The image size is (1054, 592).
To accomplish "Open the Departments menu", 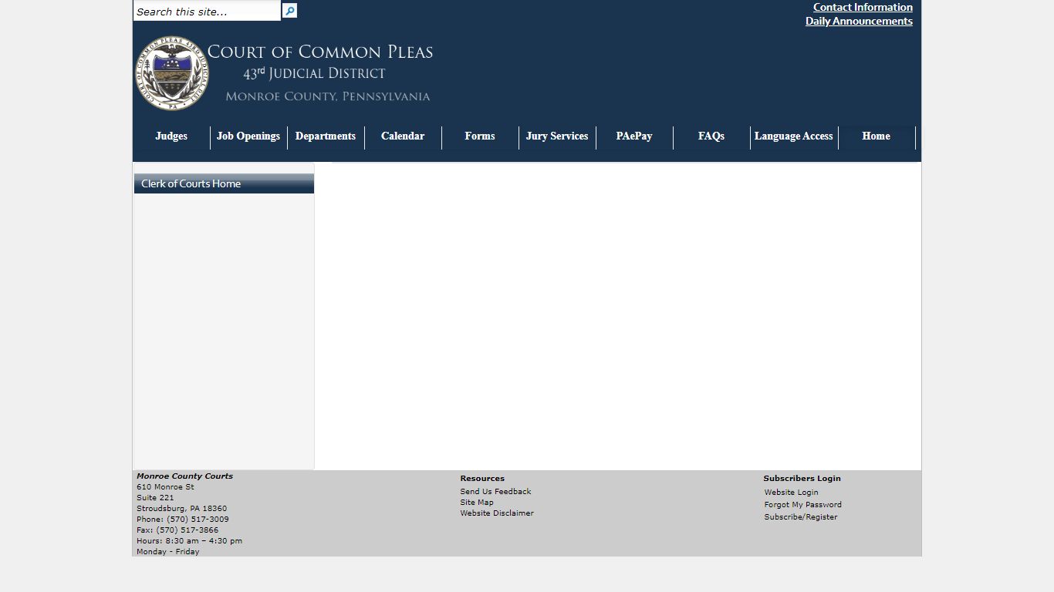I will tap(326, 136).
